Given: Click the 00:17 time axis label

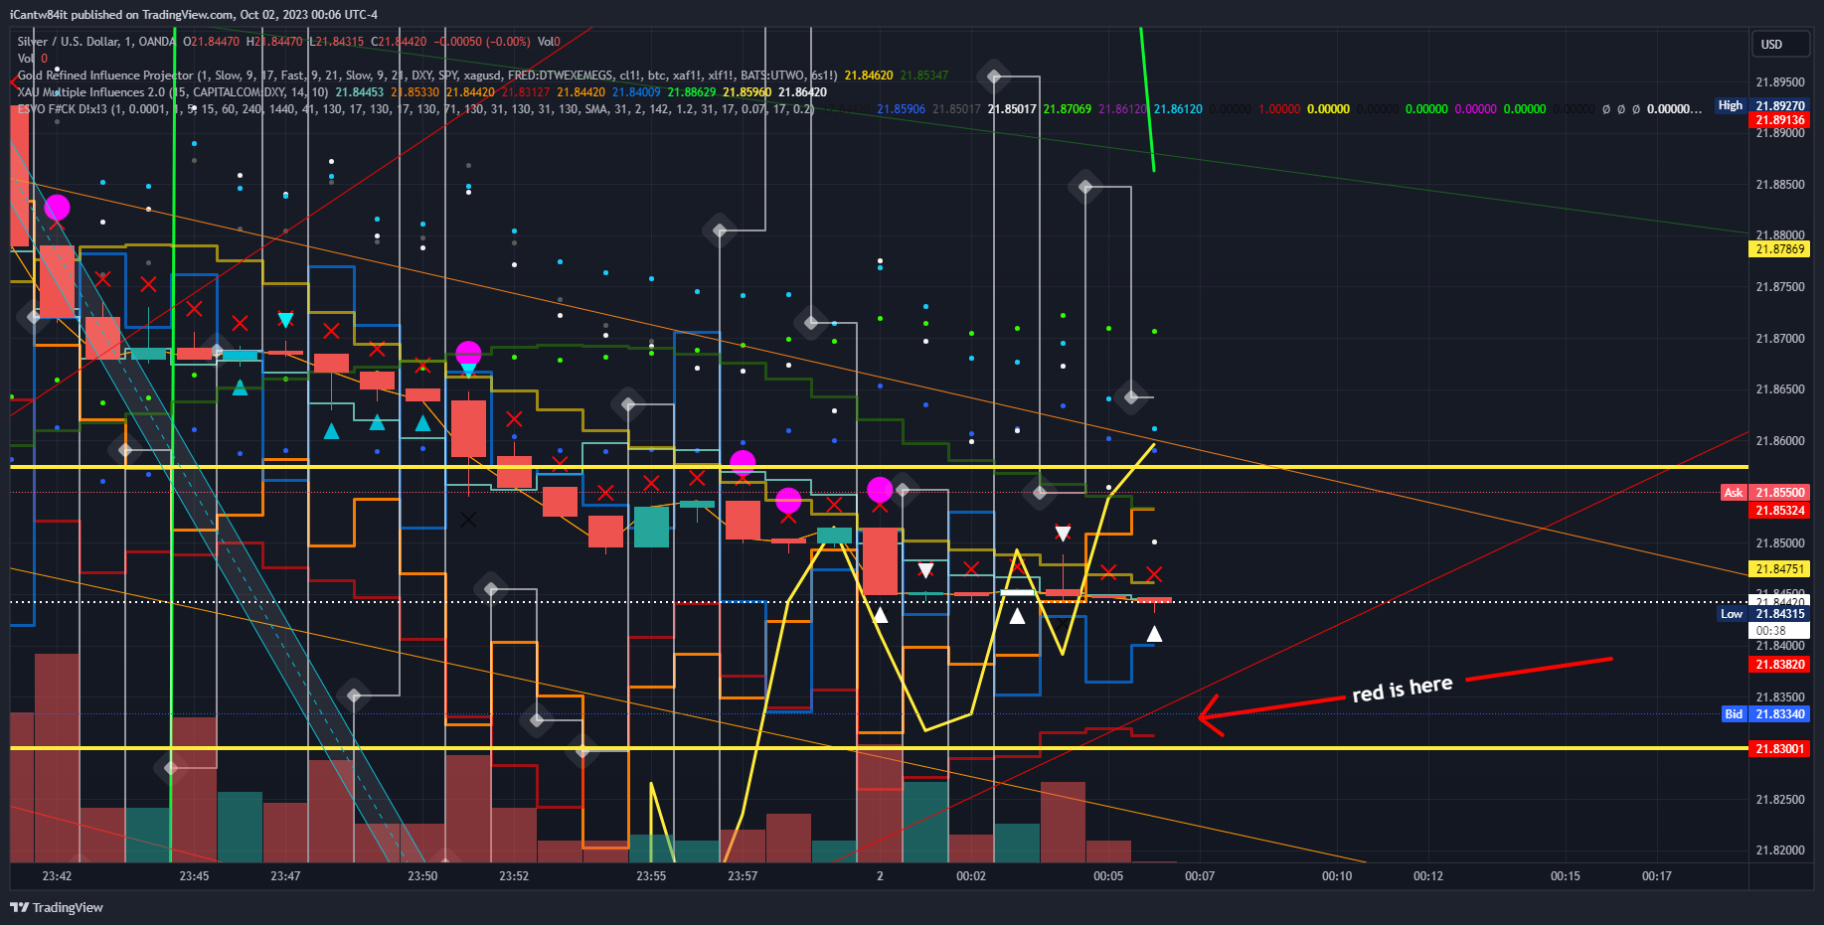Looking at the screenshot, I should (1657, 876).
